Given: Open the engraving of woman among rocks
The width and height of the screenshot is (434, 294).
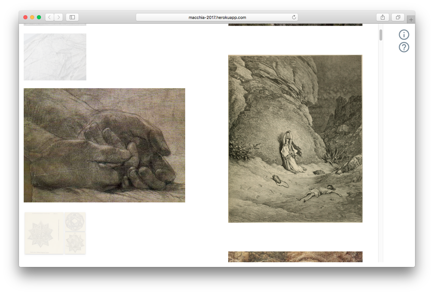Looking at the screenshot, I should coord(295,139).
